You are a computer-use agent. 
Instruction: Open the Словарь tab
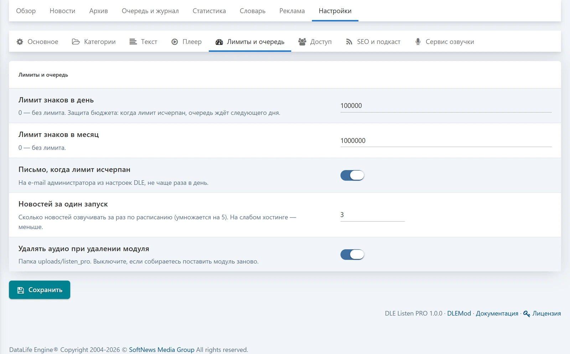(253, 11)
